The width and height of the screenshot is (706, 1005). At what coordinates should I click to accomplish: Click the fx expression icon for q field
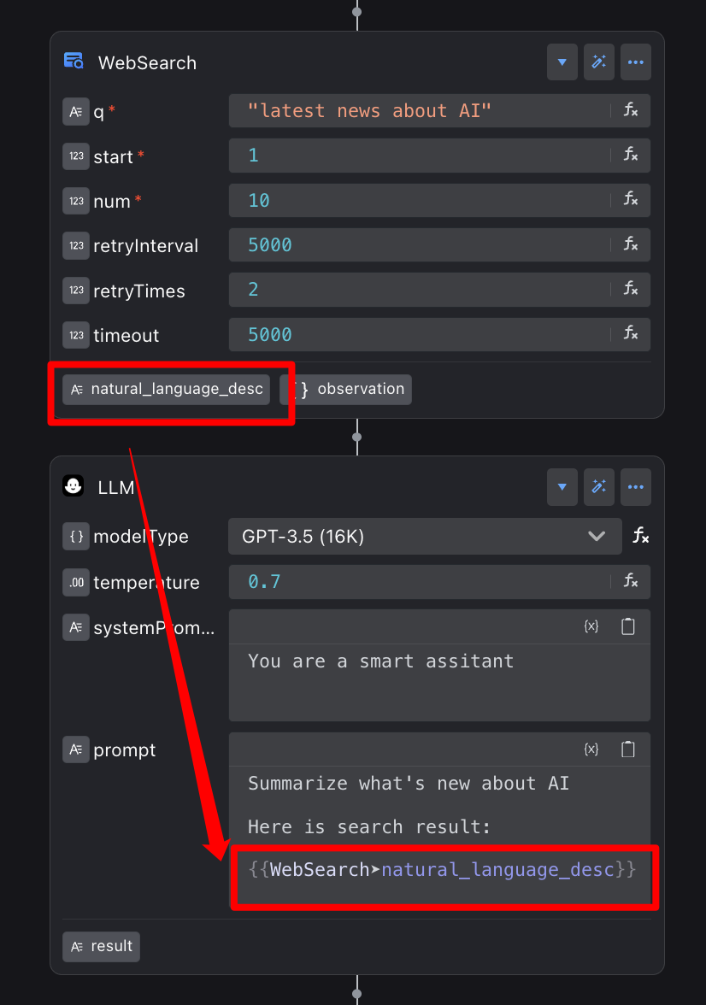tap(631, 110)
